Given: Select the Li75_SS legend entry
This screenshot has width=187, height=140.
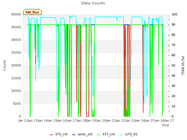Looking at the screenshot, I should point(128,134).
